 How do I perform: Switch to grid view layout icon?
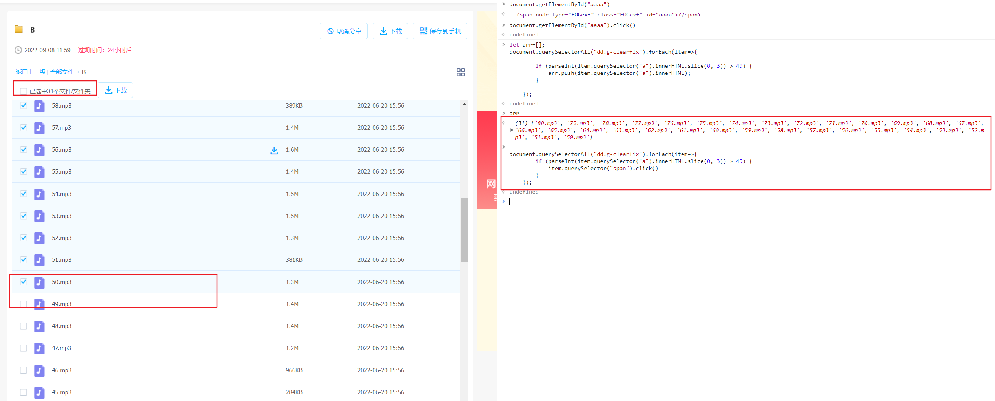(x=461, y=72)
